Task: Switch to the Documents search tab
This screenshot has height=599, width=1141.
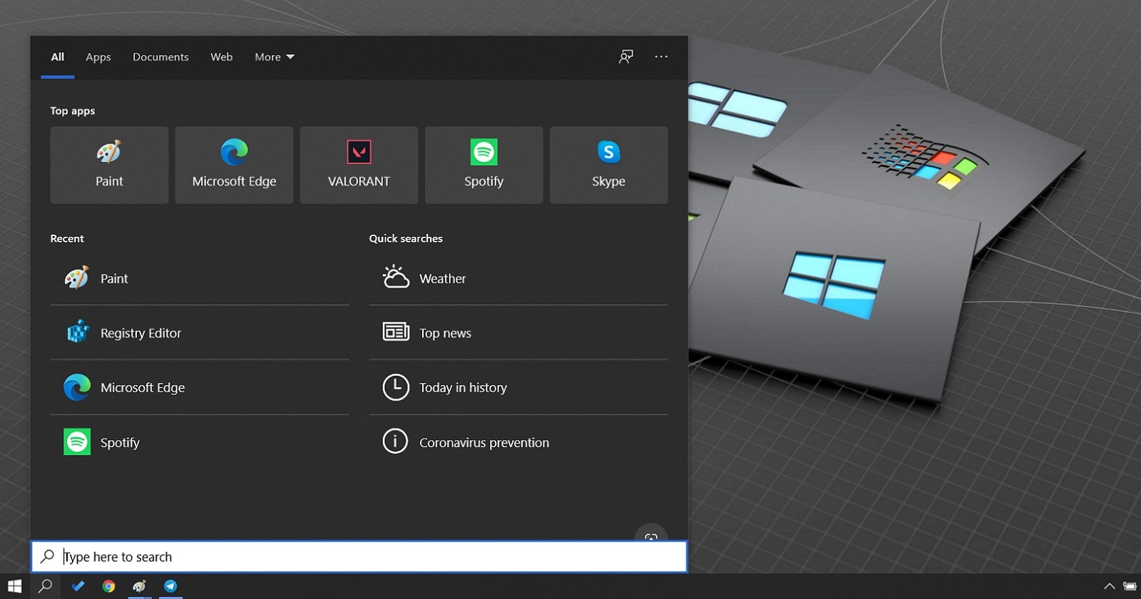Action: [x=160, y=57]
